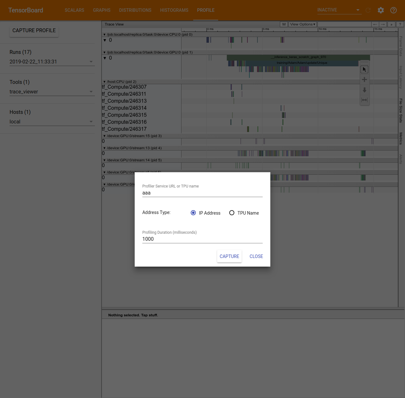
Task: Open the Hosts dropdown showing local
Action: tap(52, 122)
